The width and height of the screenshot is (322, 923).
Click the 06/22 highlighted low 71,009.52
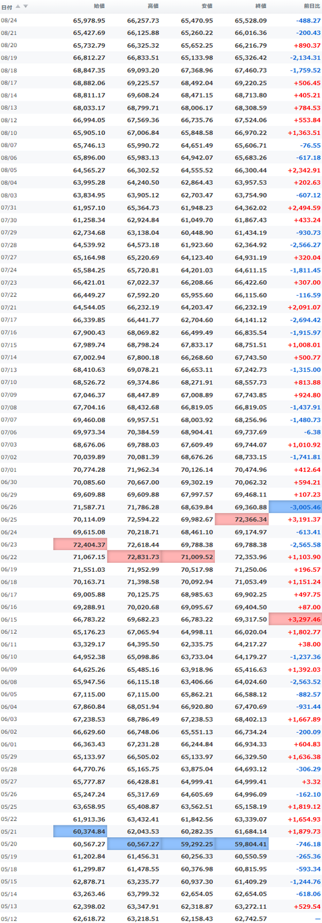(188, 557)
